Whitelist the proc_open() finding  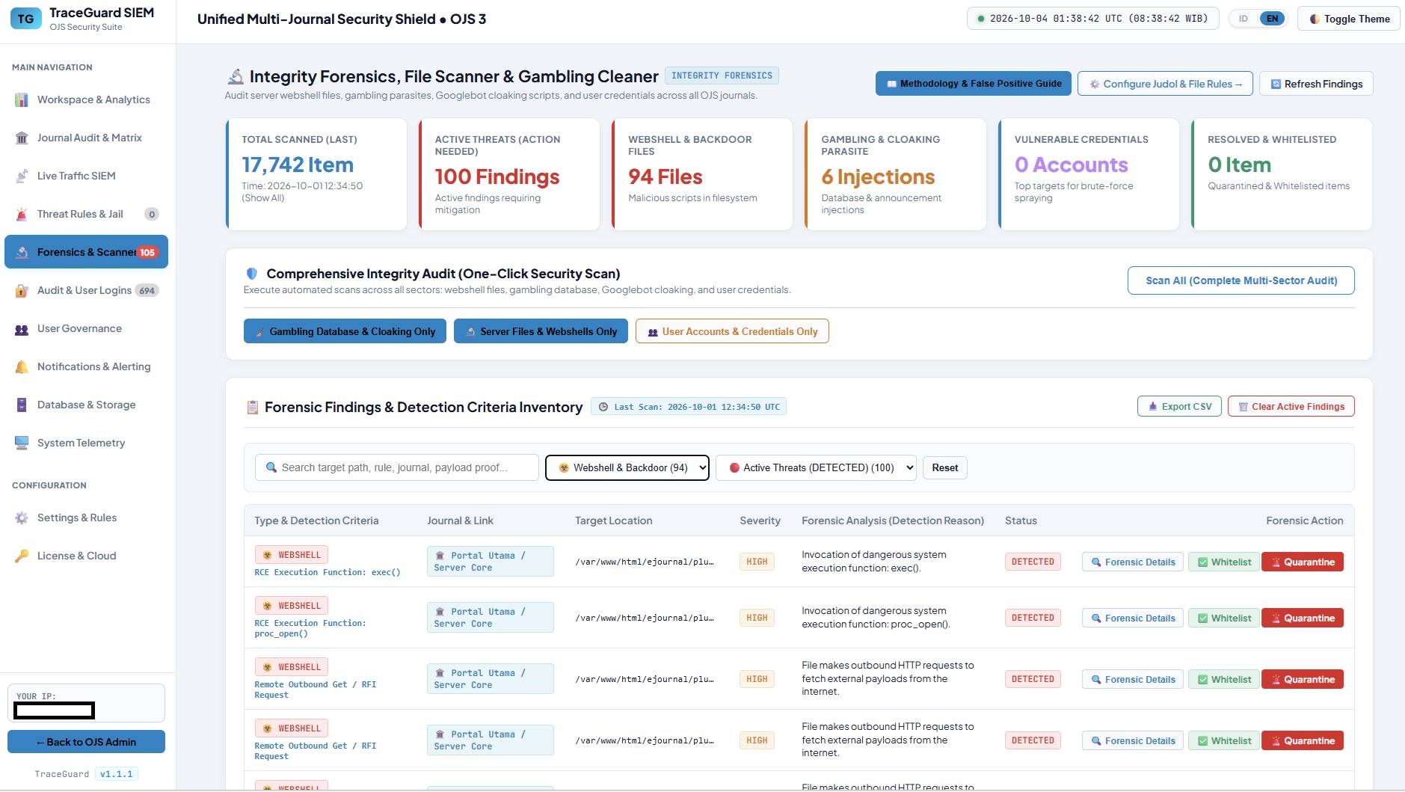tap(1223, 618)
